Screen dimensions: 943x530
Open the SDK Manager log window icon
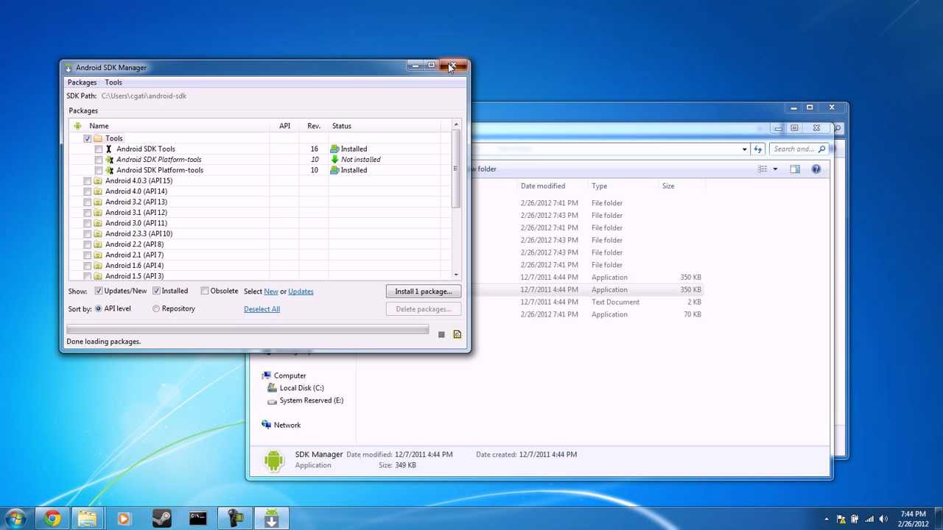(458, 334)
